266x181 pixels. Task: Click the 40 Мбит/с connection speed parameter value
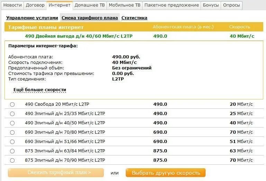(x=124, y=63)
